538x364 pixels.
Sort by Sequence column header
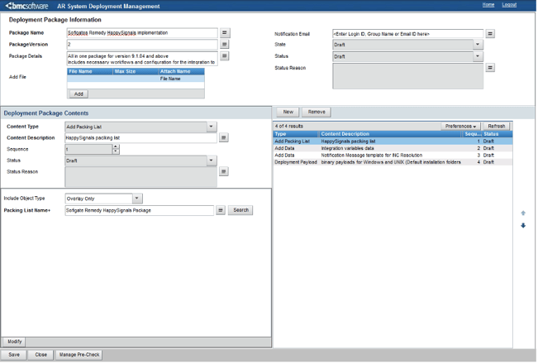click(473, 134)
